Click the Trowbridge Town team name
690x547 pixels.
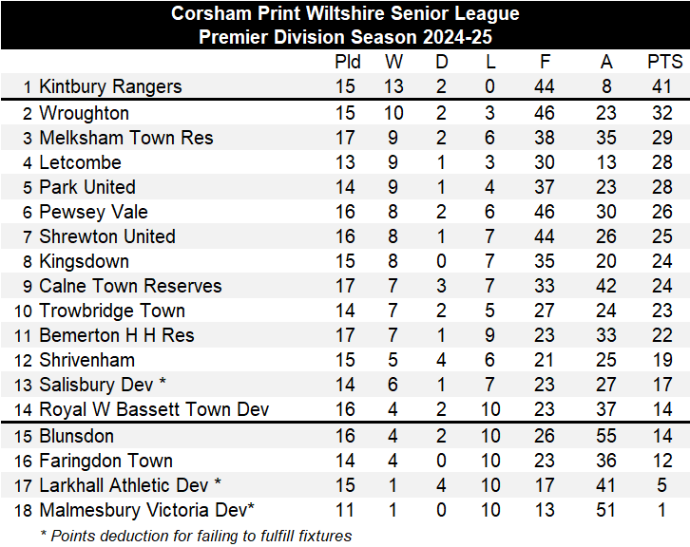click(112, 311)
